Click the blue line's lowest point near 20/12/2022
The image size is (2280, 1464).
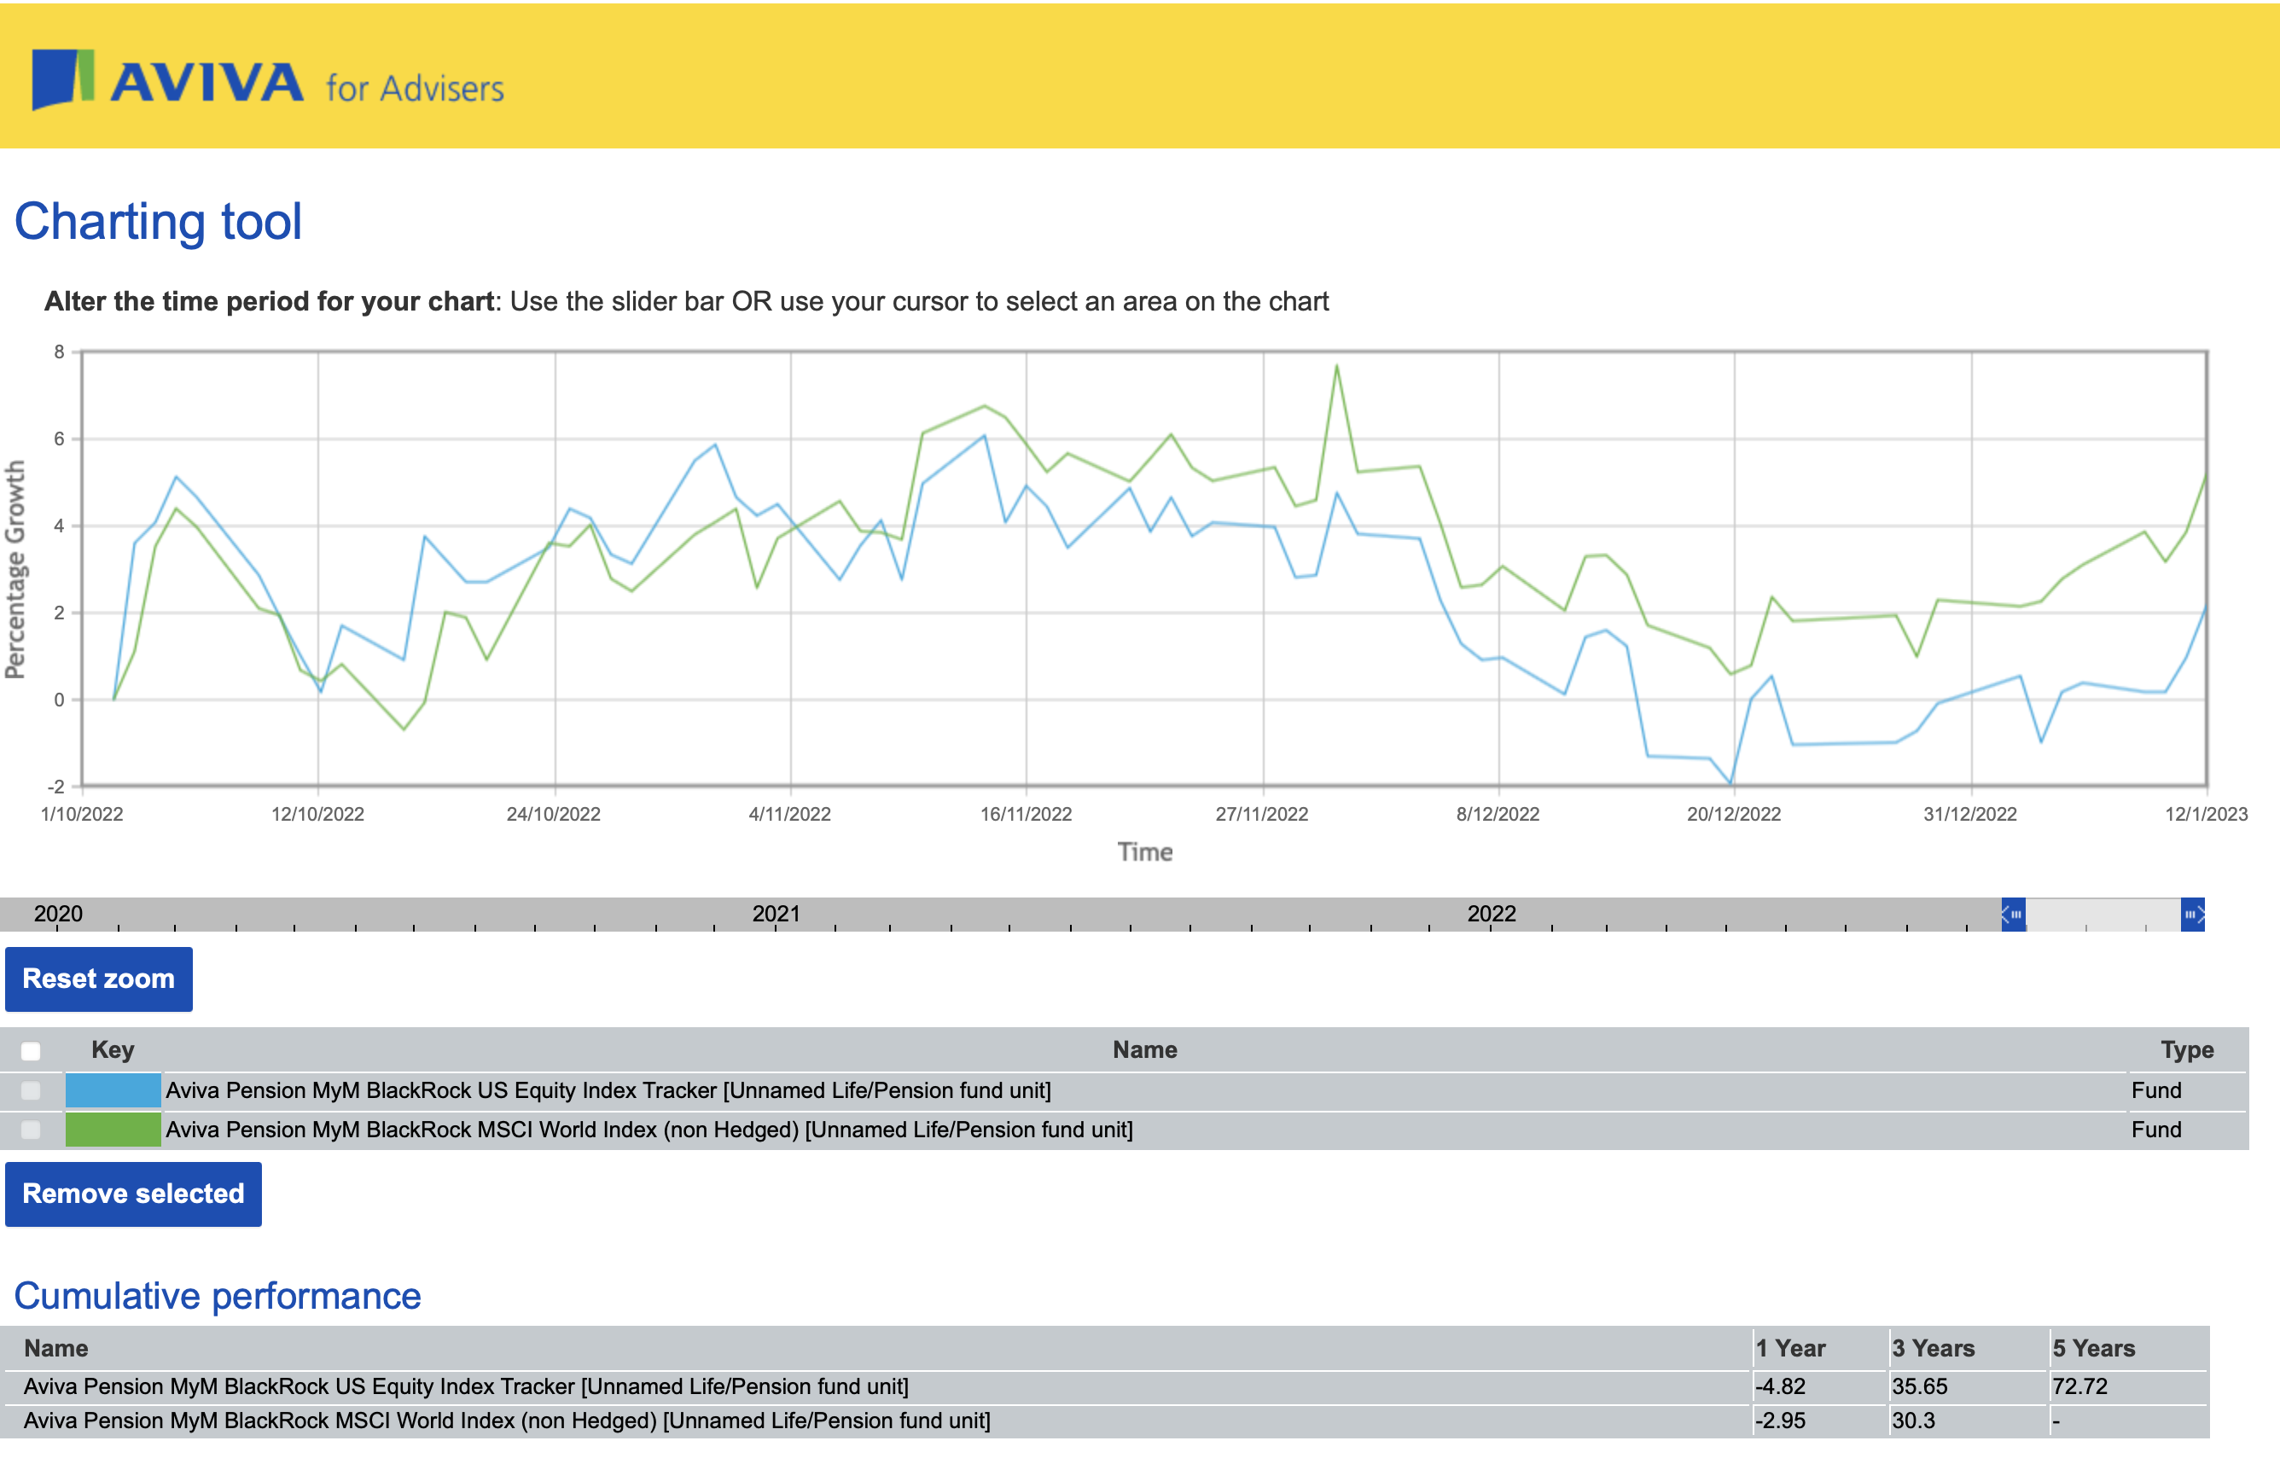click(1730, 783)
